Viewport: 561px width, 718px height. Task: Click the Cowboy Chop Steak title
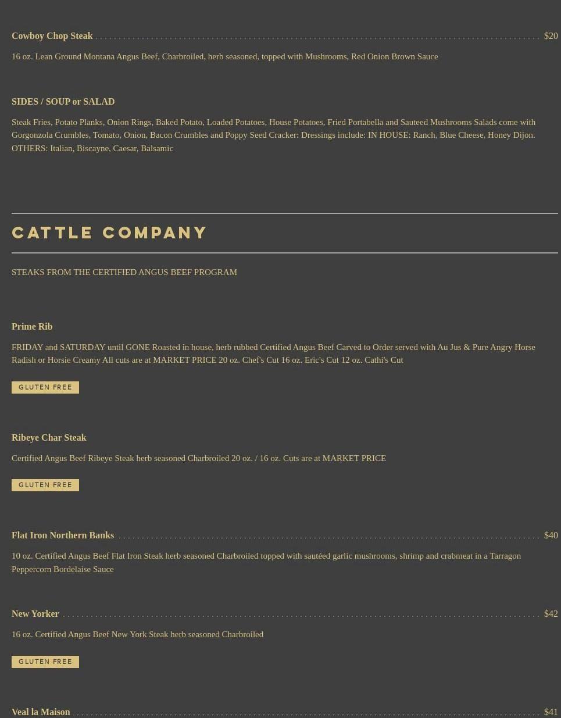click(52, 36)
